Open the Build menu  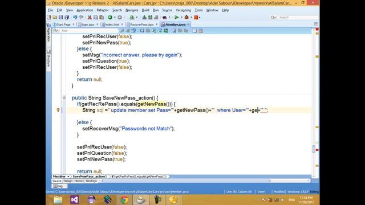[145, 10]
